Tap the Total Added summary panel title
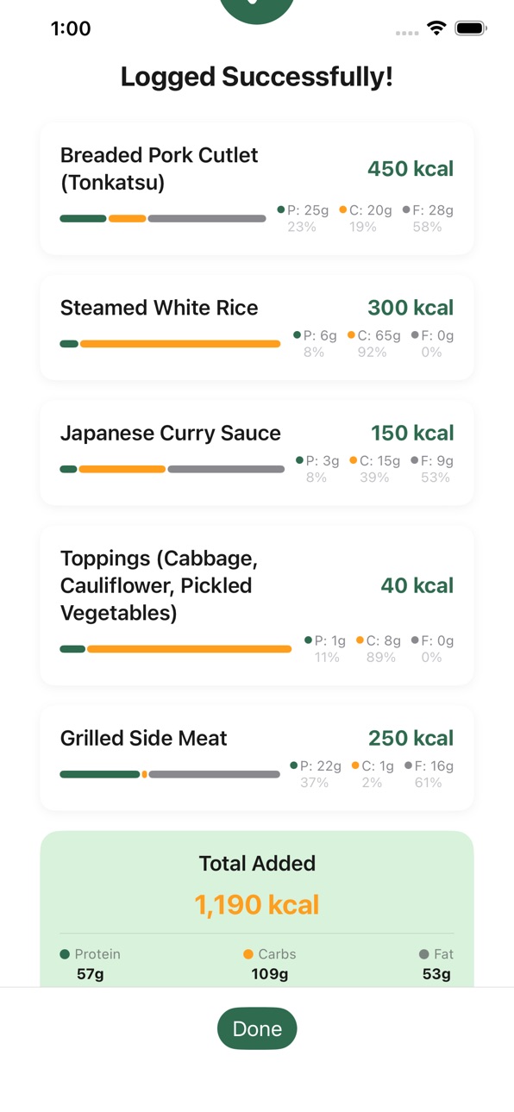514x1112 pixels. 257,863
